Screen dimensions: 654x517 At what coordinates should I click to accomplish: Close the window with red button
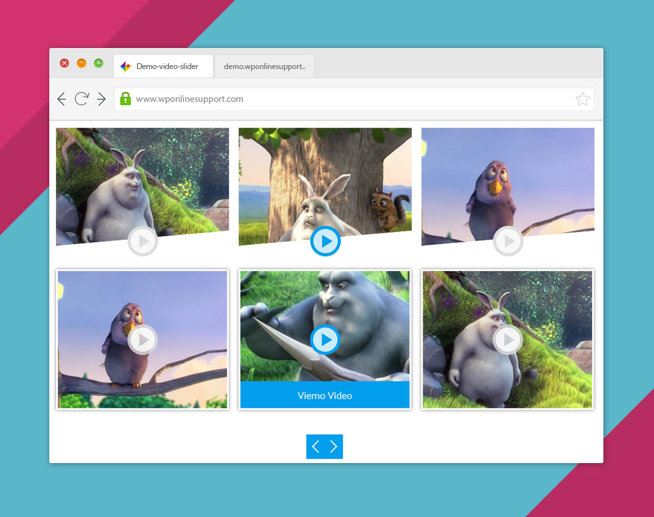(x=64, y=63)
